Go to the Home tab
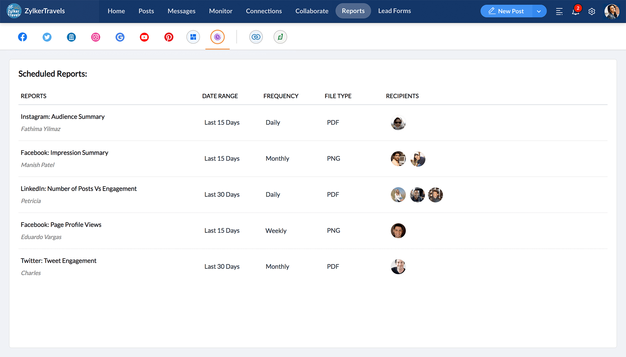The height and width of the screenshot is (357, 626). 116,11
